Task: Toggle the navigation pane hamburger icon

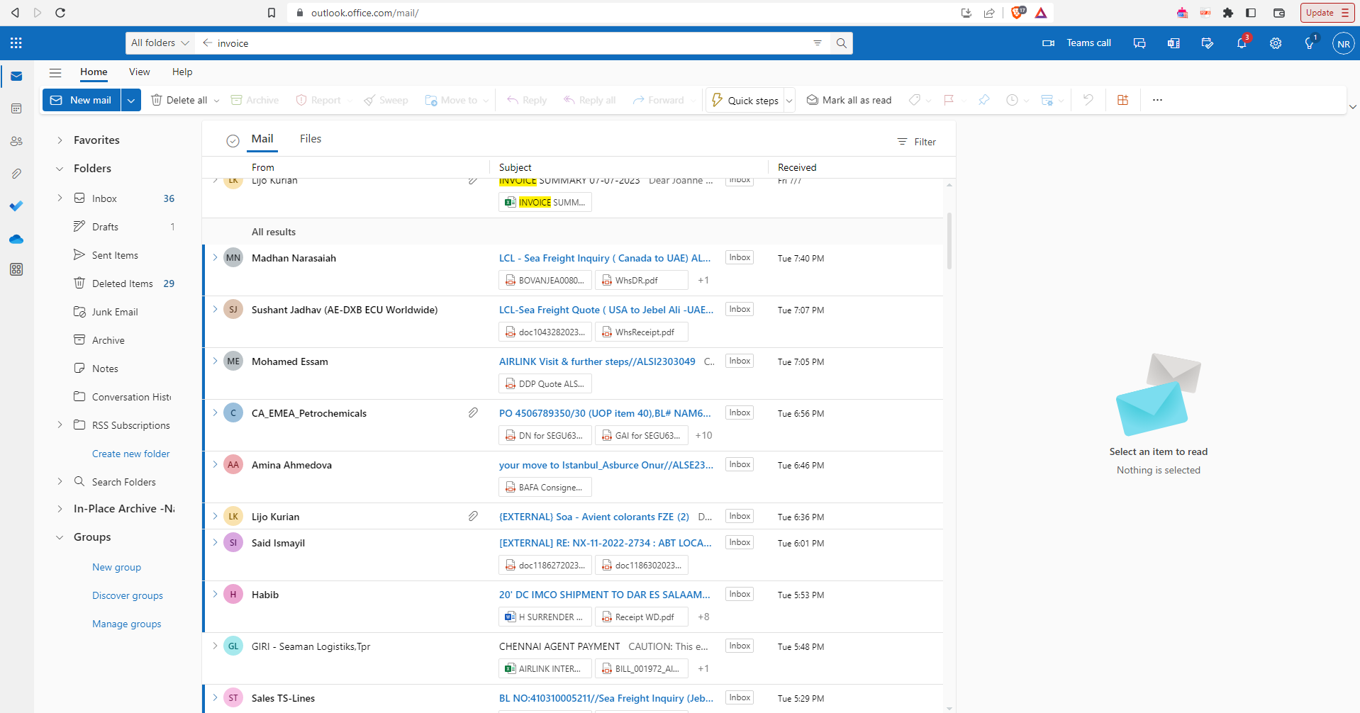Action: coord(55,72)
